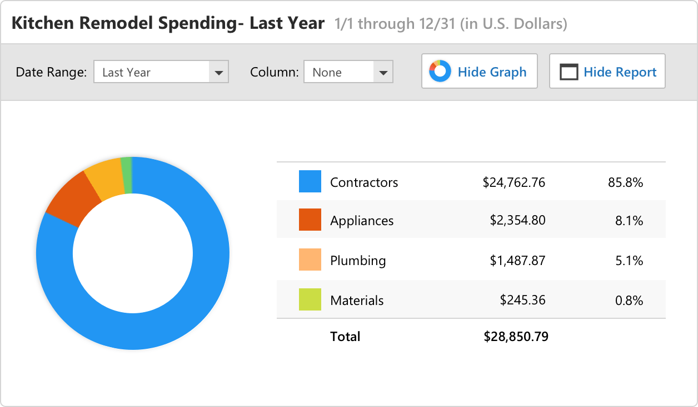Viewport: 698px width, 407px height.
Task: Select the Contractors row label
Action: point(364,182)
